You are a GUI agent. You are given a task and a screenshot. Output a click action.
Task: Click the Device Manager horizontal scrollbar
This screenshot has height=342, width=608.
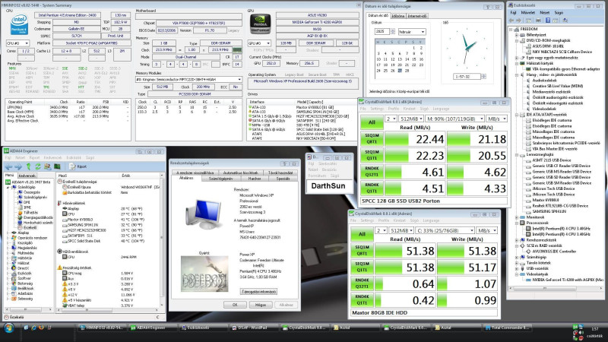tap(556, 289)
